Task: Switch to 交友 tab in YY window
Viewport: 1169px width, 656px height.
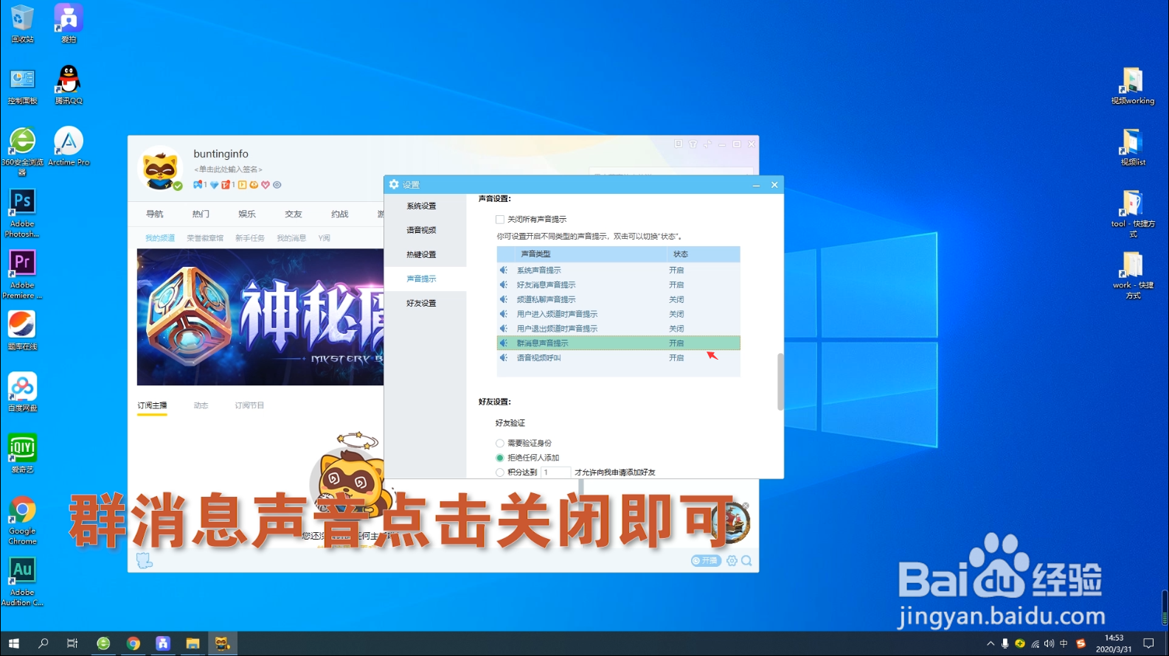Action: tap(294, 214)
